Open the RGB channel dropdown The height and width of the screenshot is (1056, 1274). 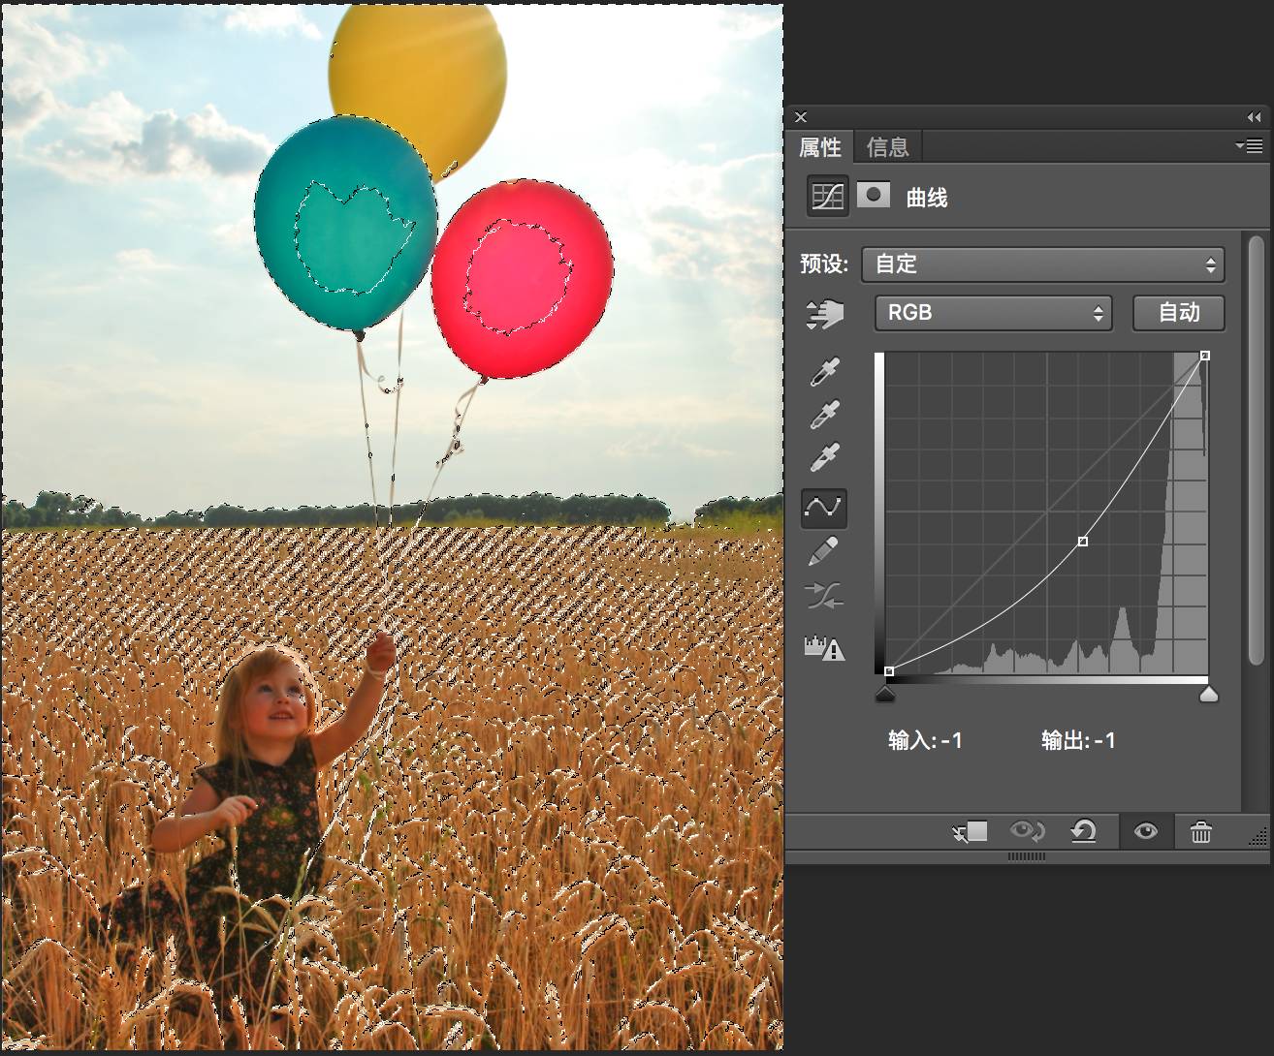(993, 313)
